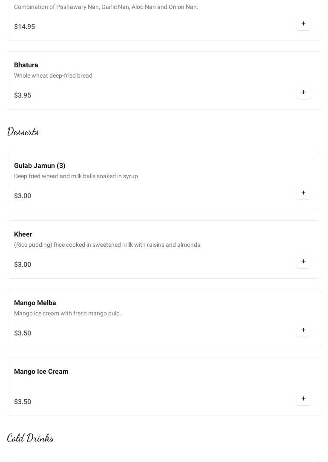The image size is (328, 462).
Task: Add Gulab Jamun (3) to order
Action: (x=303, y=193)
